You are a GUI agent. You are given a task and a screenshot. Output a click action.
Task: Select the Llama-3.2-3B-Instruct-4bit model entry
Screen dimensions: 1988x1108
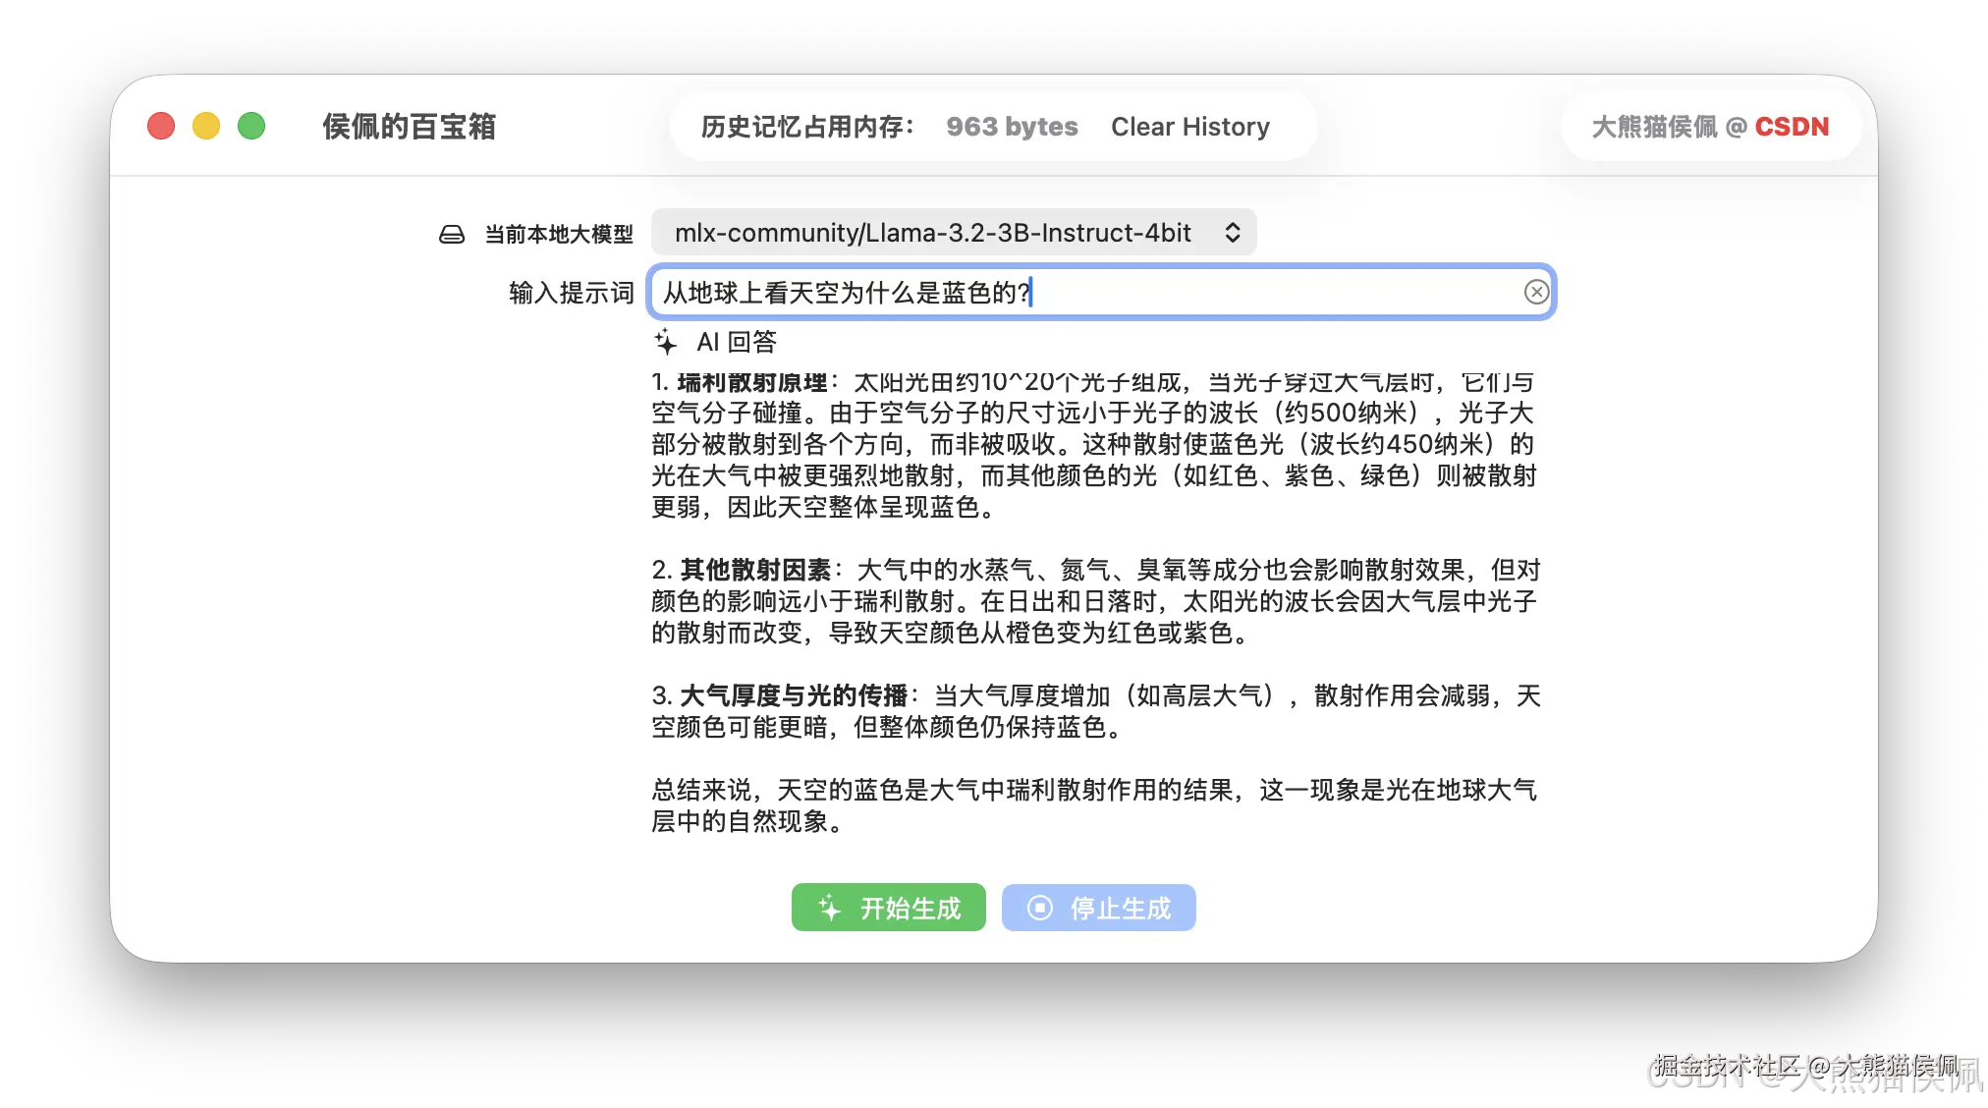(933, 233)
